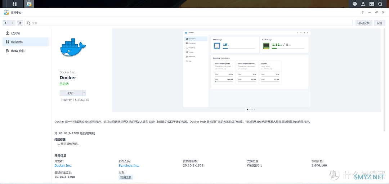Open the DSM search icon

(x=380, y=4)
